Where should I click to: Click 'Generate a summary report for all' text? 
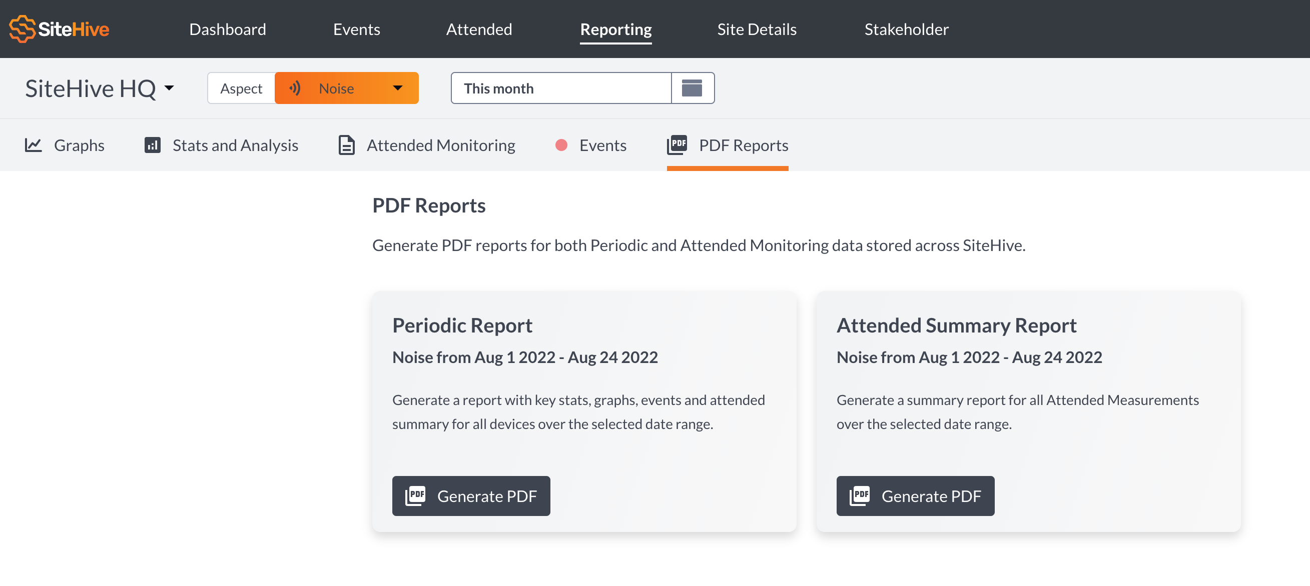pos(1018,411)
